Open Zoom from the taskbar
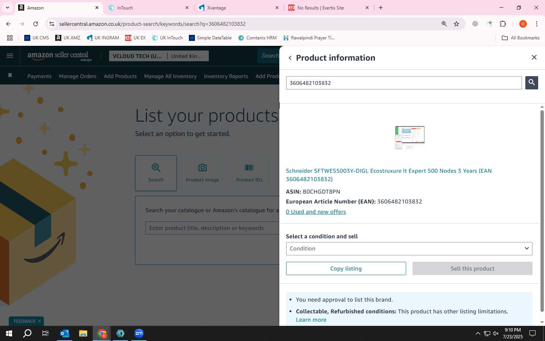This screenshot has height=341, width=545. coord(139,333)
